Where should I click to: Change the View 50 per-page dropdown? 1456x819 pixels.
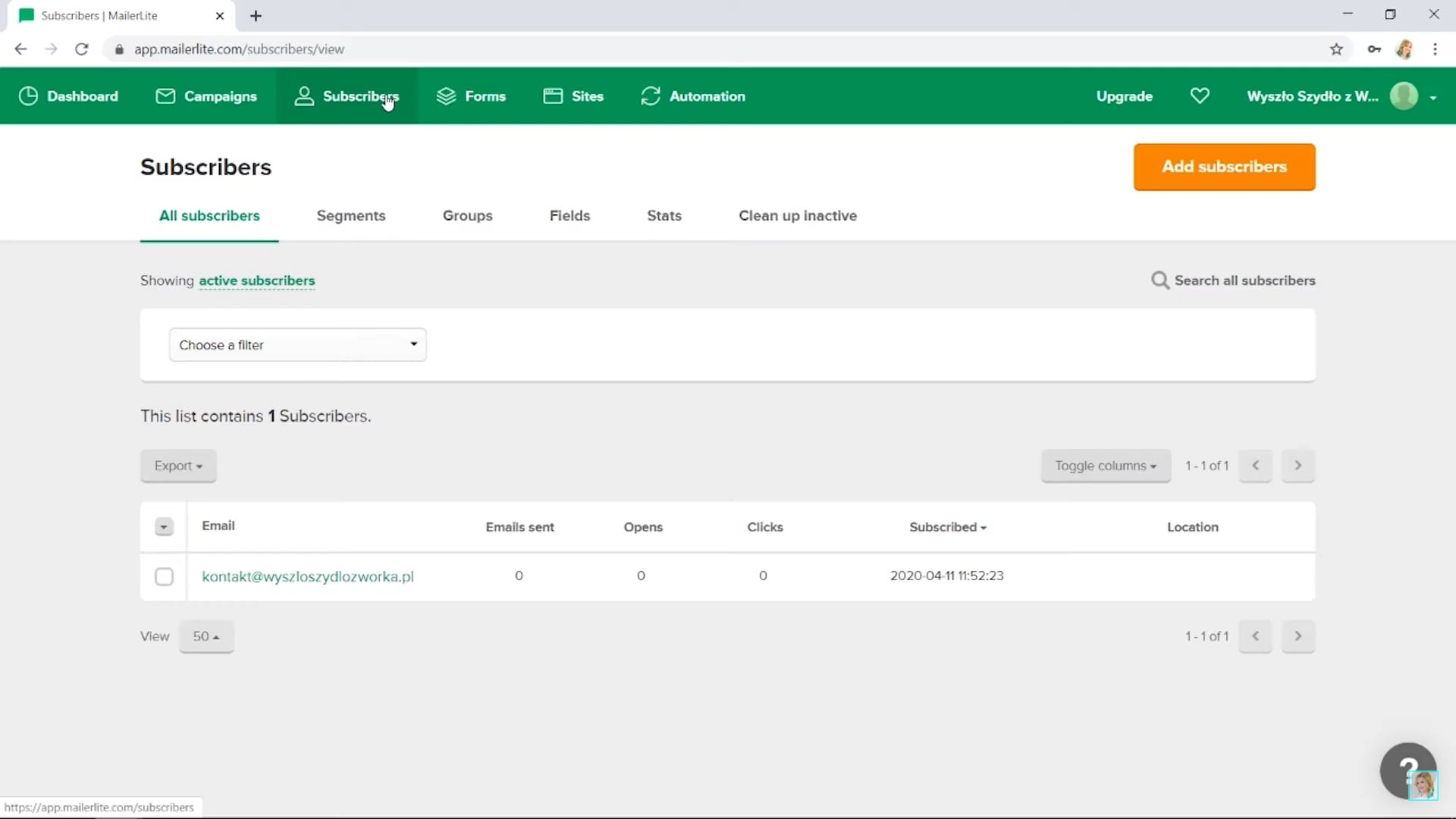[206, 636]
